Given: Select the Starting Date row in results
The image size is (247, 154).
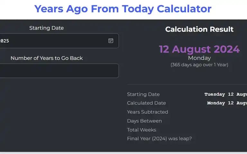Looking at the screenshot, I should [187, 94].
